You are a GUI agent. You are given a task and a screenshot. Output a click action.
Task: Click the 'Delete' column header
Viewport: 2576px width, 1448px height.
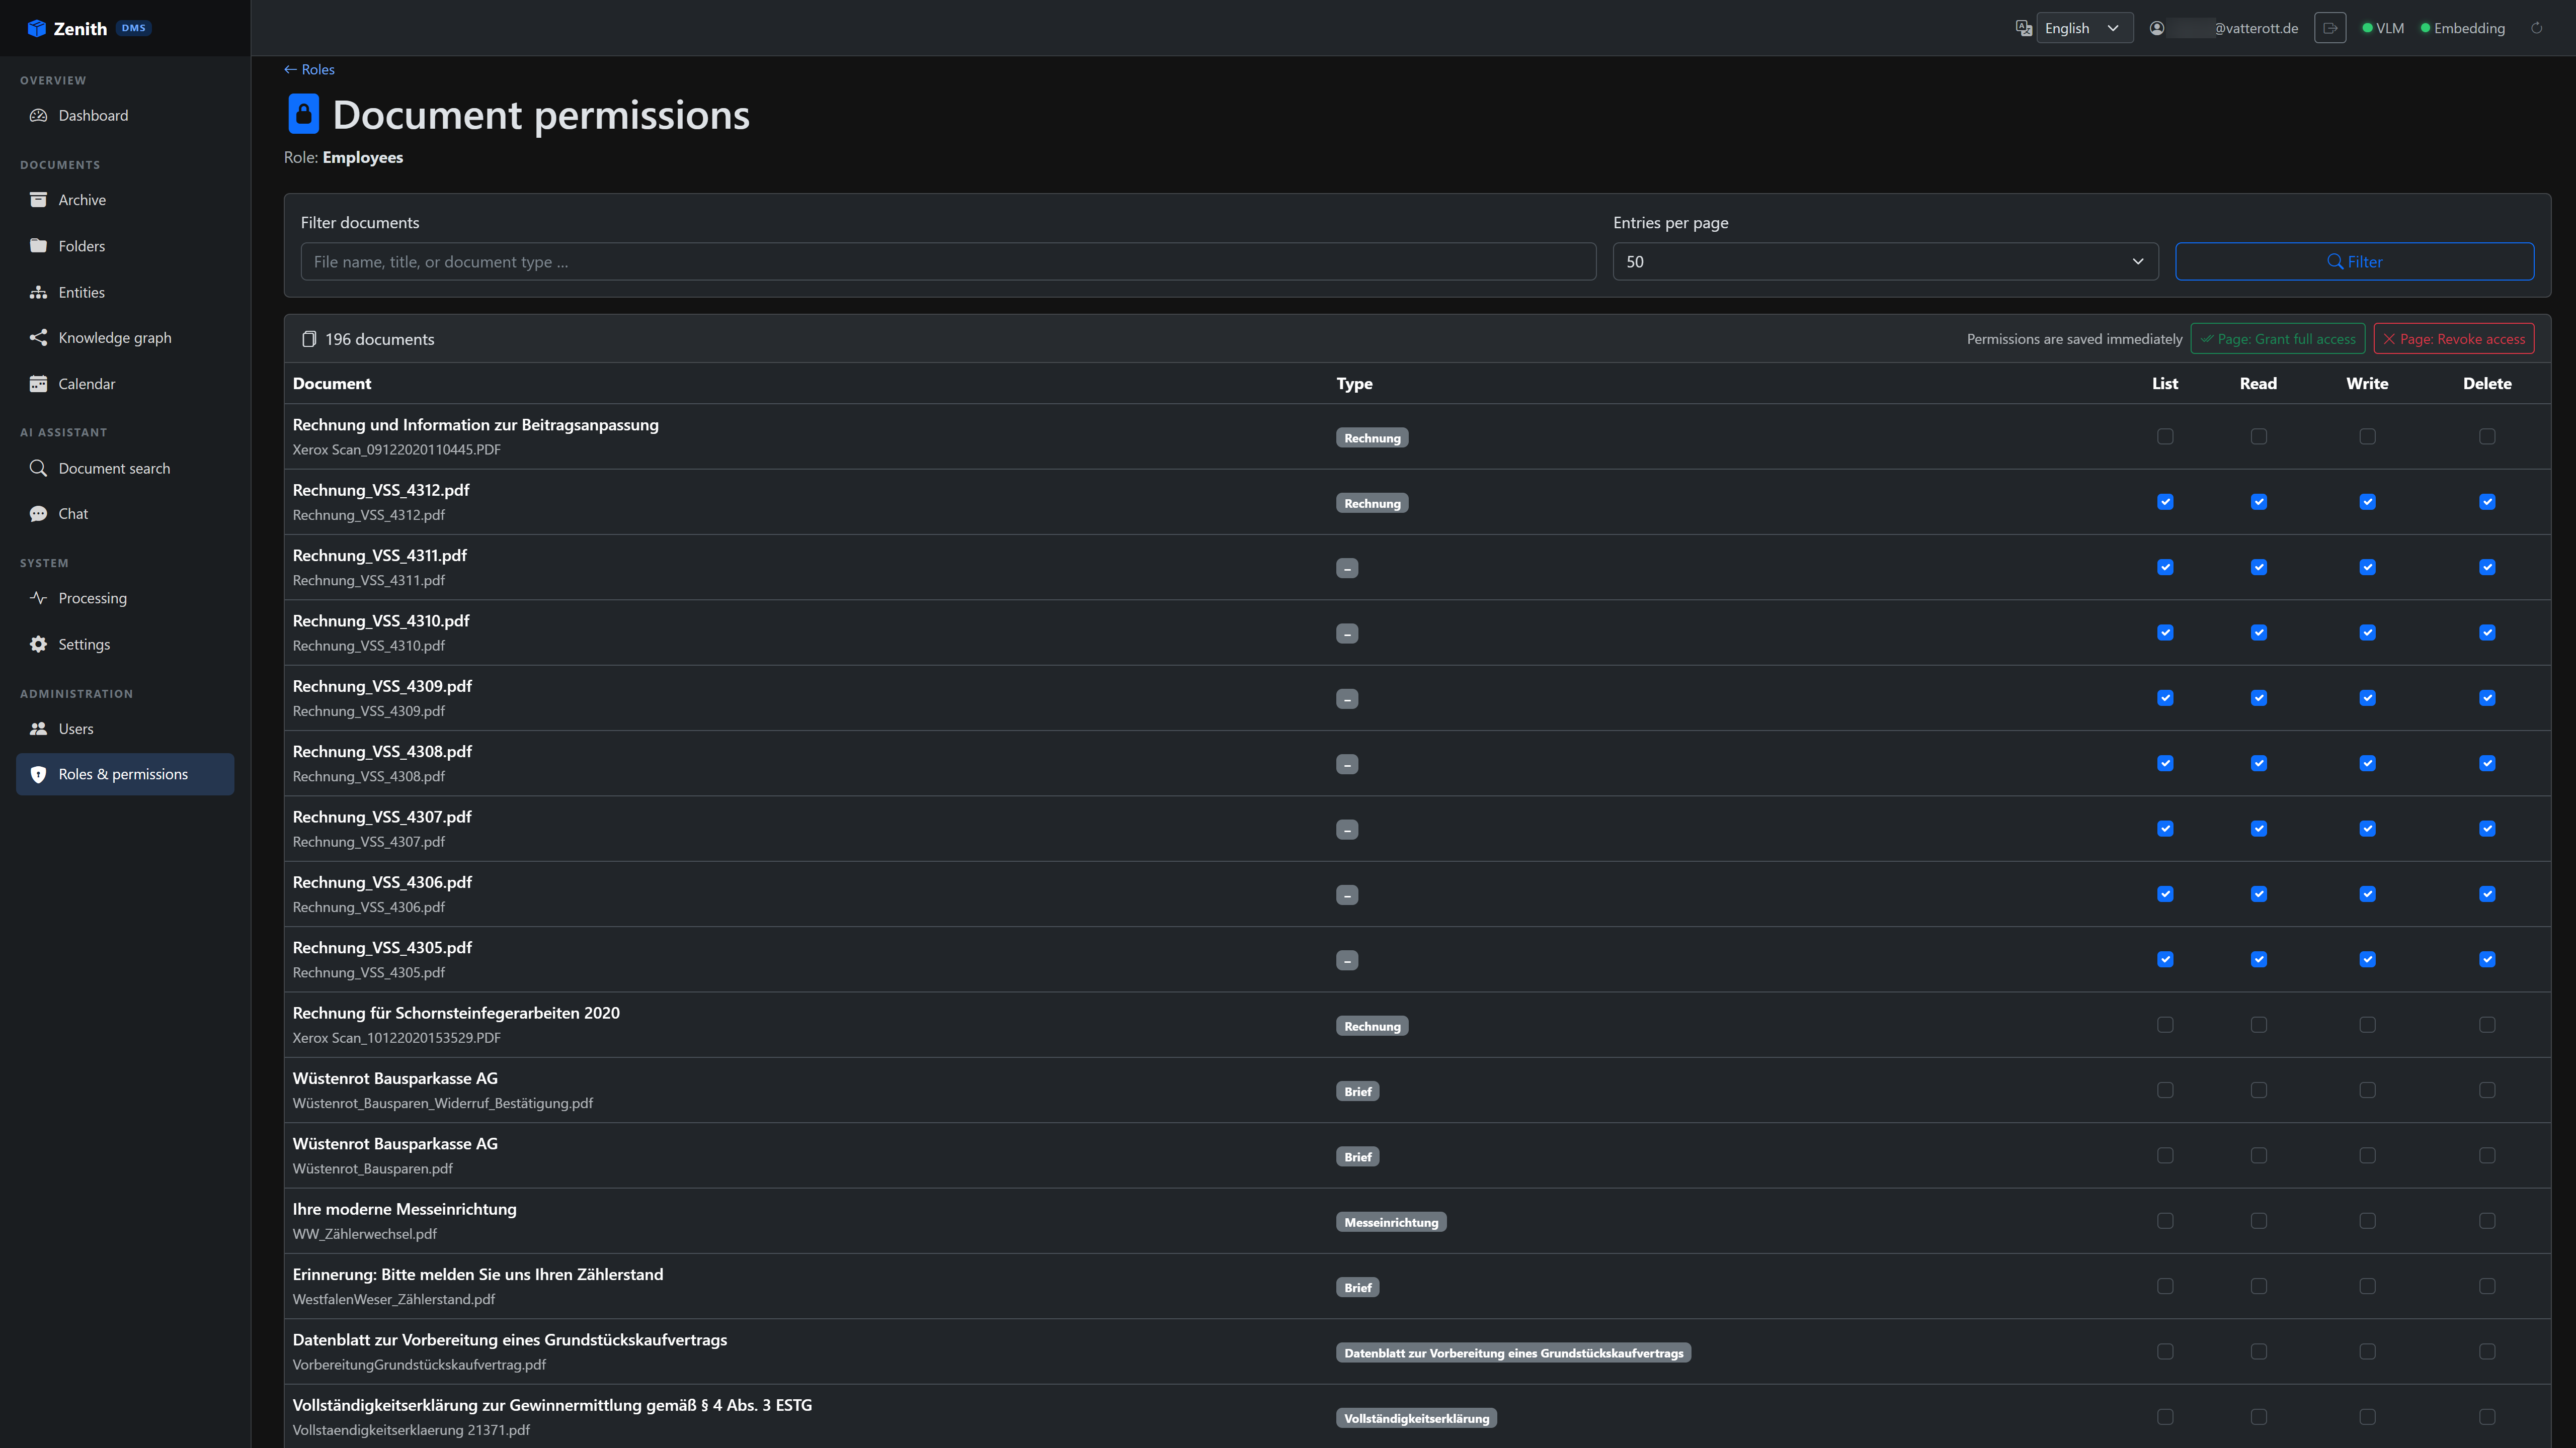click(x=2487, y=384)
